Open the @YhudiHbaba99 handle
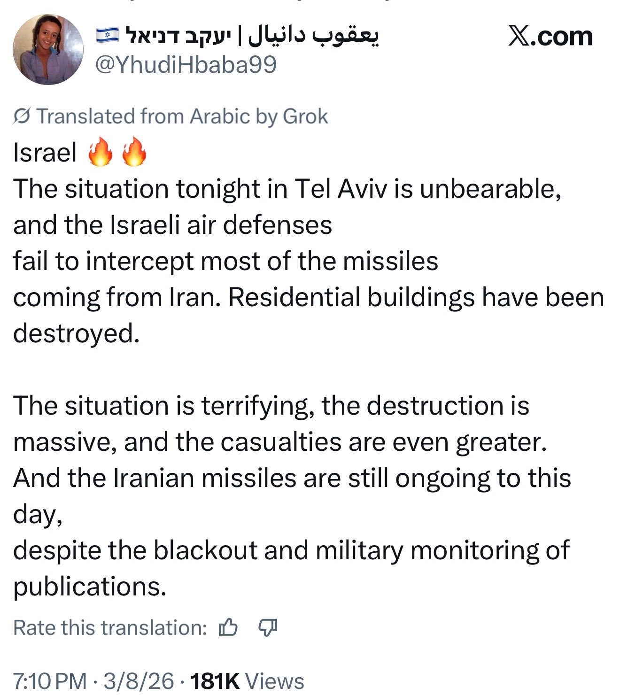The width and height of the screenshot is (620, 695). [186, 65]
